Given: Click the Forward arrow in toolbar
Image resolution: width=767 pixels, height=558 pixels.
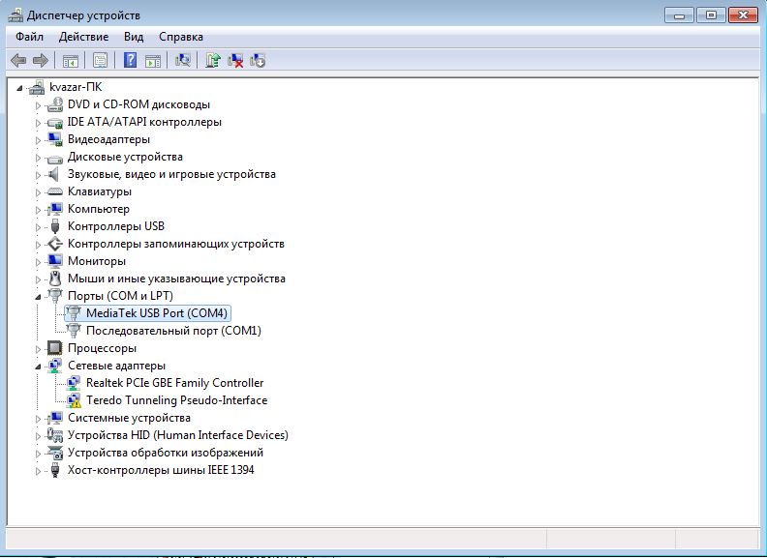Looking at the screenshot, I should coord(41,60).
